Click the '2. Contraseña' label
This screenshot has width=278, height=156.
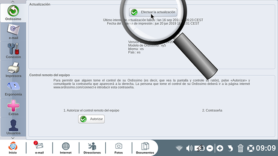point(212,110)
